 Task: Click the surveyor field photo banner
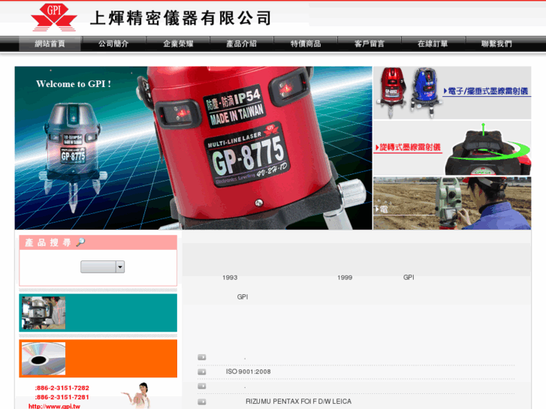click(x=452, y=203)
